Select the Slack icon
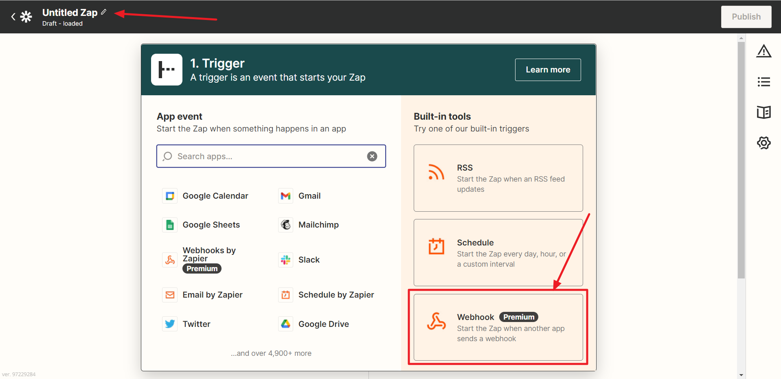Screen dimensions: 781x379 tap(286, 260)
